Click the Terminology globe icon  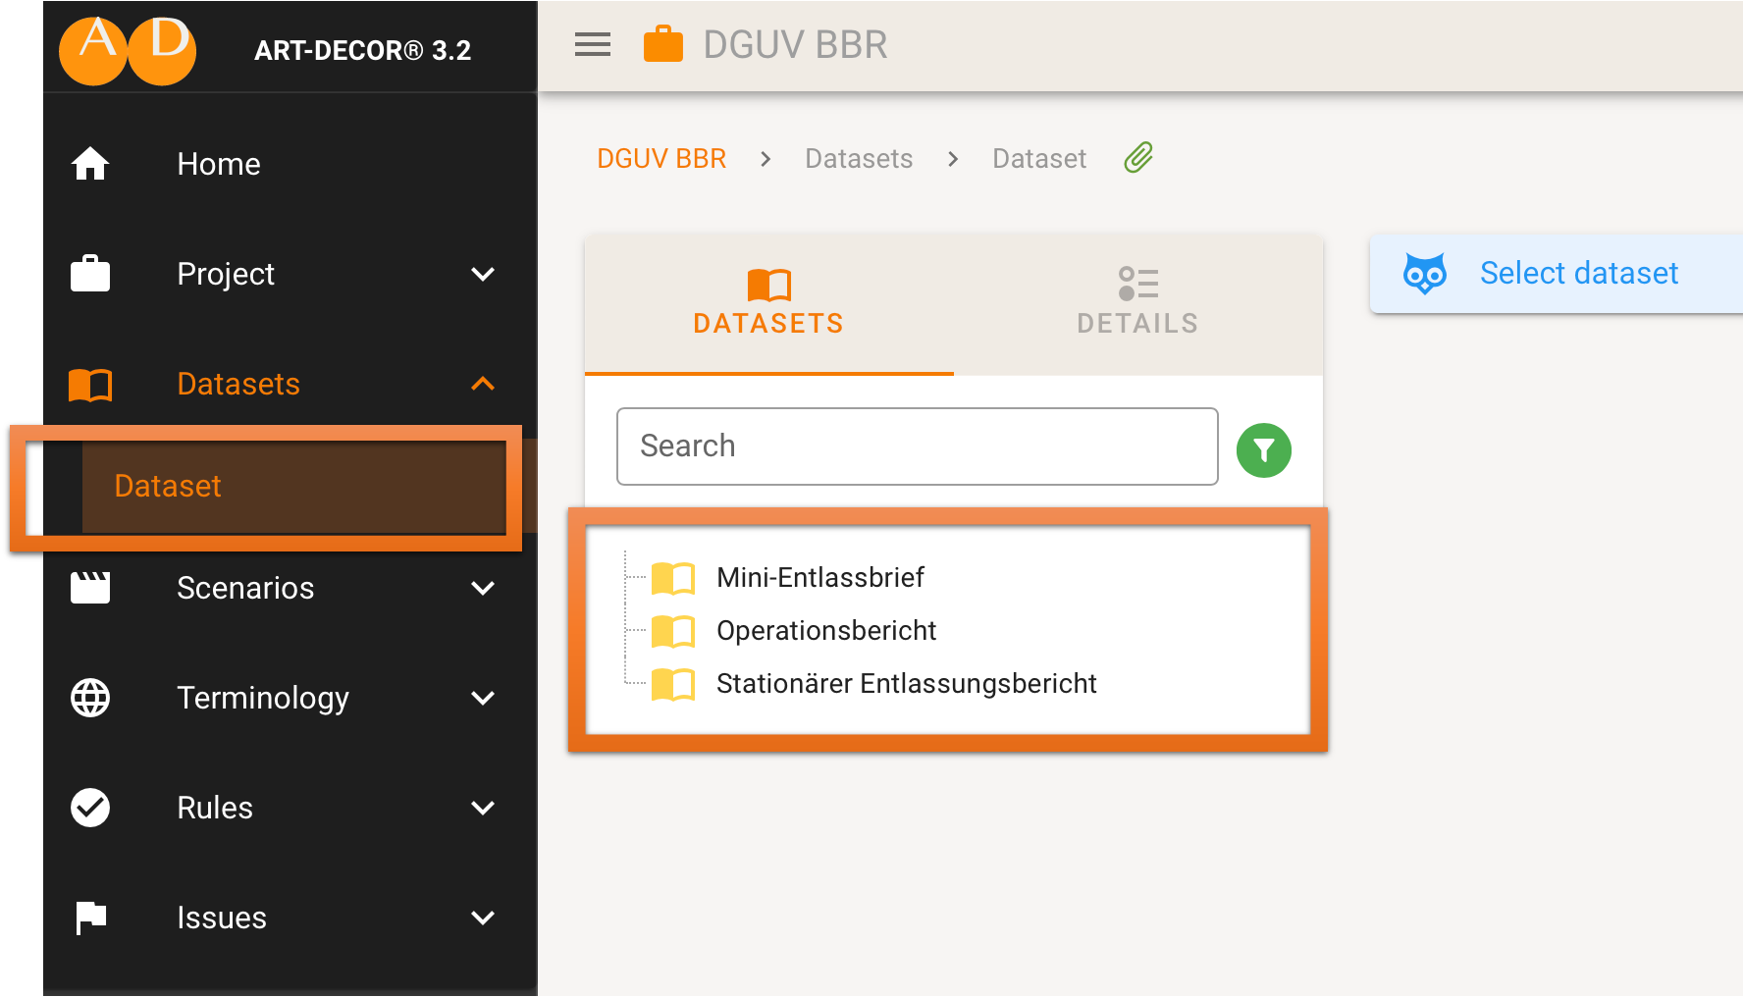point(90,698)
